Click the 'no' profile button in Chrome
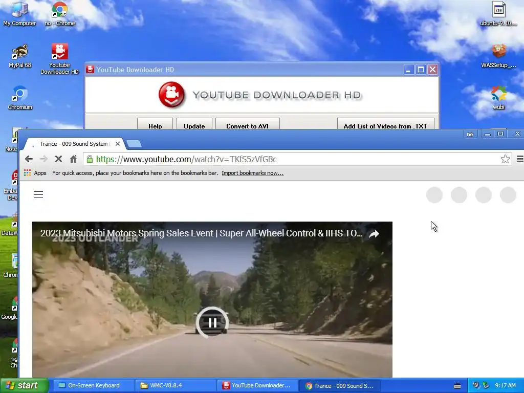 (470, 134)
